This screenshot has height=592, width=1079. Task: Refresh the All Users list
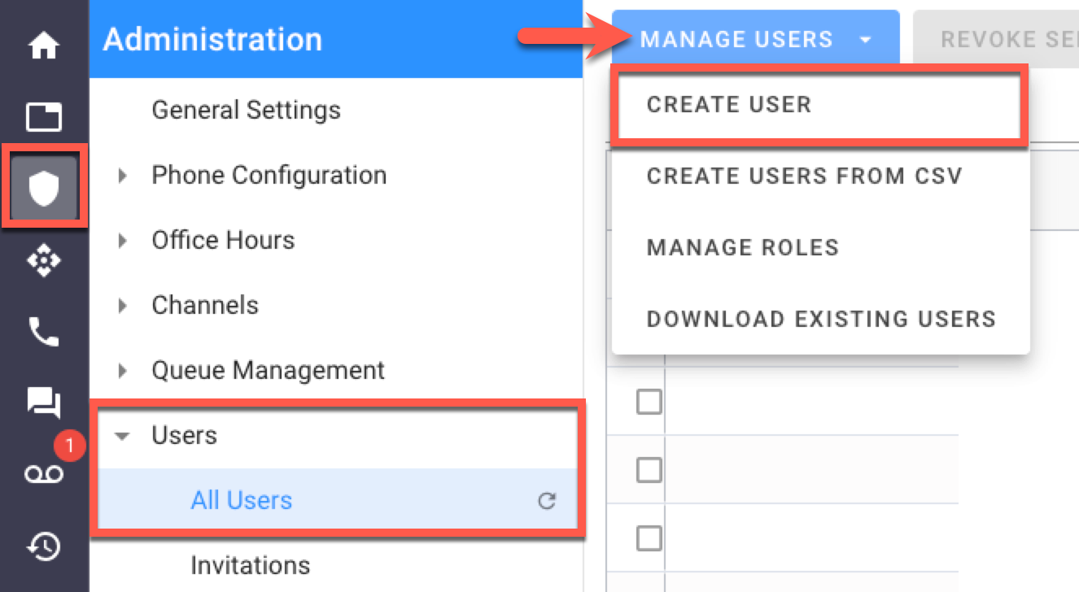(x=547, y=501)
